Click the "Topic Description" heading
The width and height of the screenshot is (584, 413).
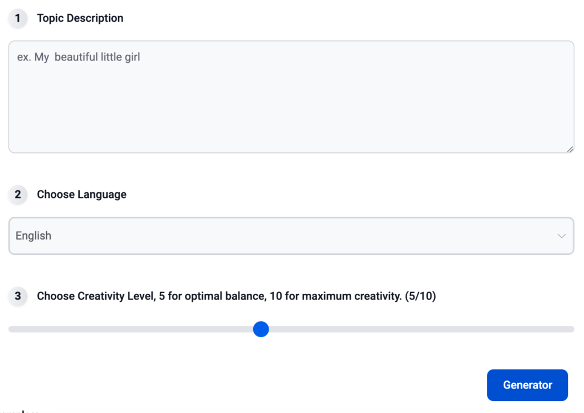coord(80,18)
